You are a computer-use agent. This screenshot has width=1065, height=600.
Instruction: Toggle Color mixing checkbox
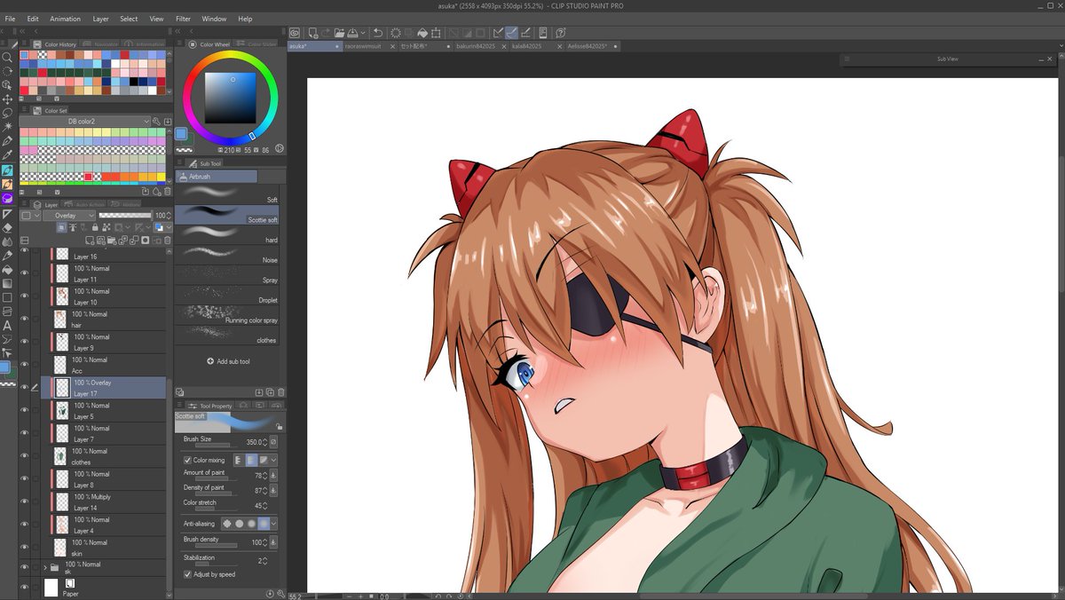click(x=187, y=460)
